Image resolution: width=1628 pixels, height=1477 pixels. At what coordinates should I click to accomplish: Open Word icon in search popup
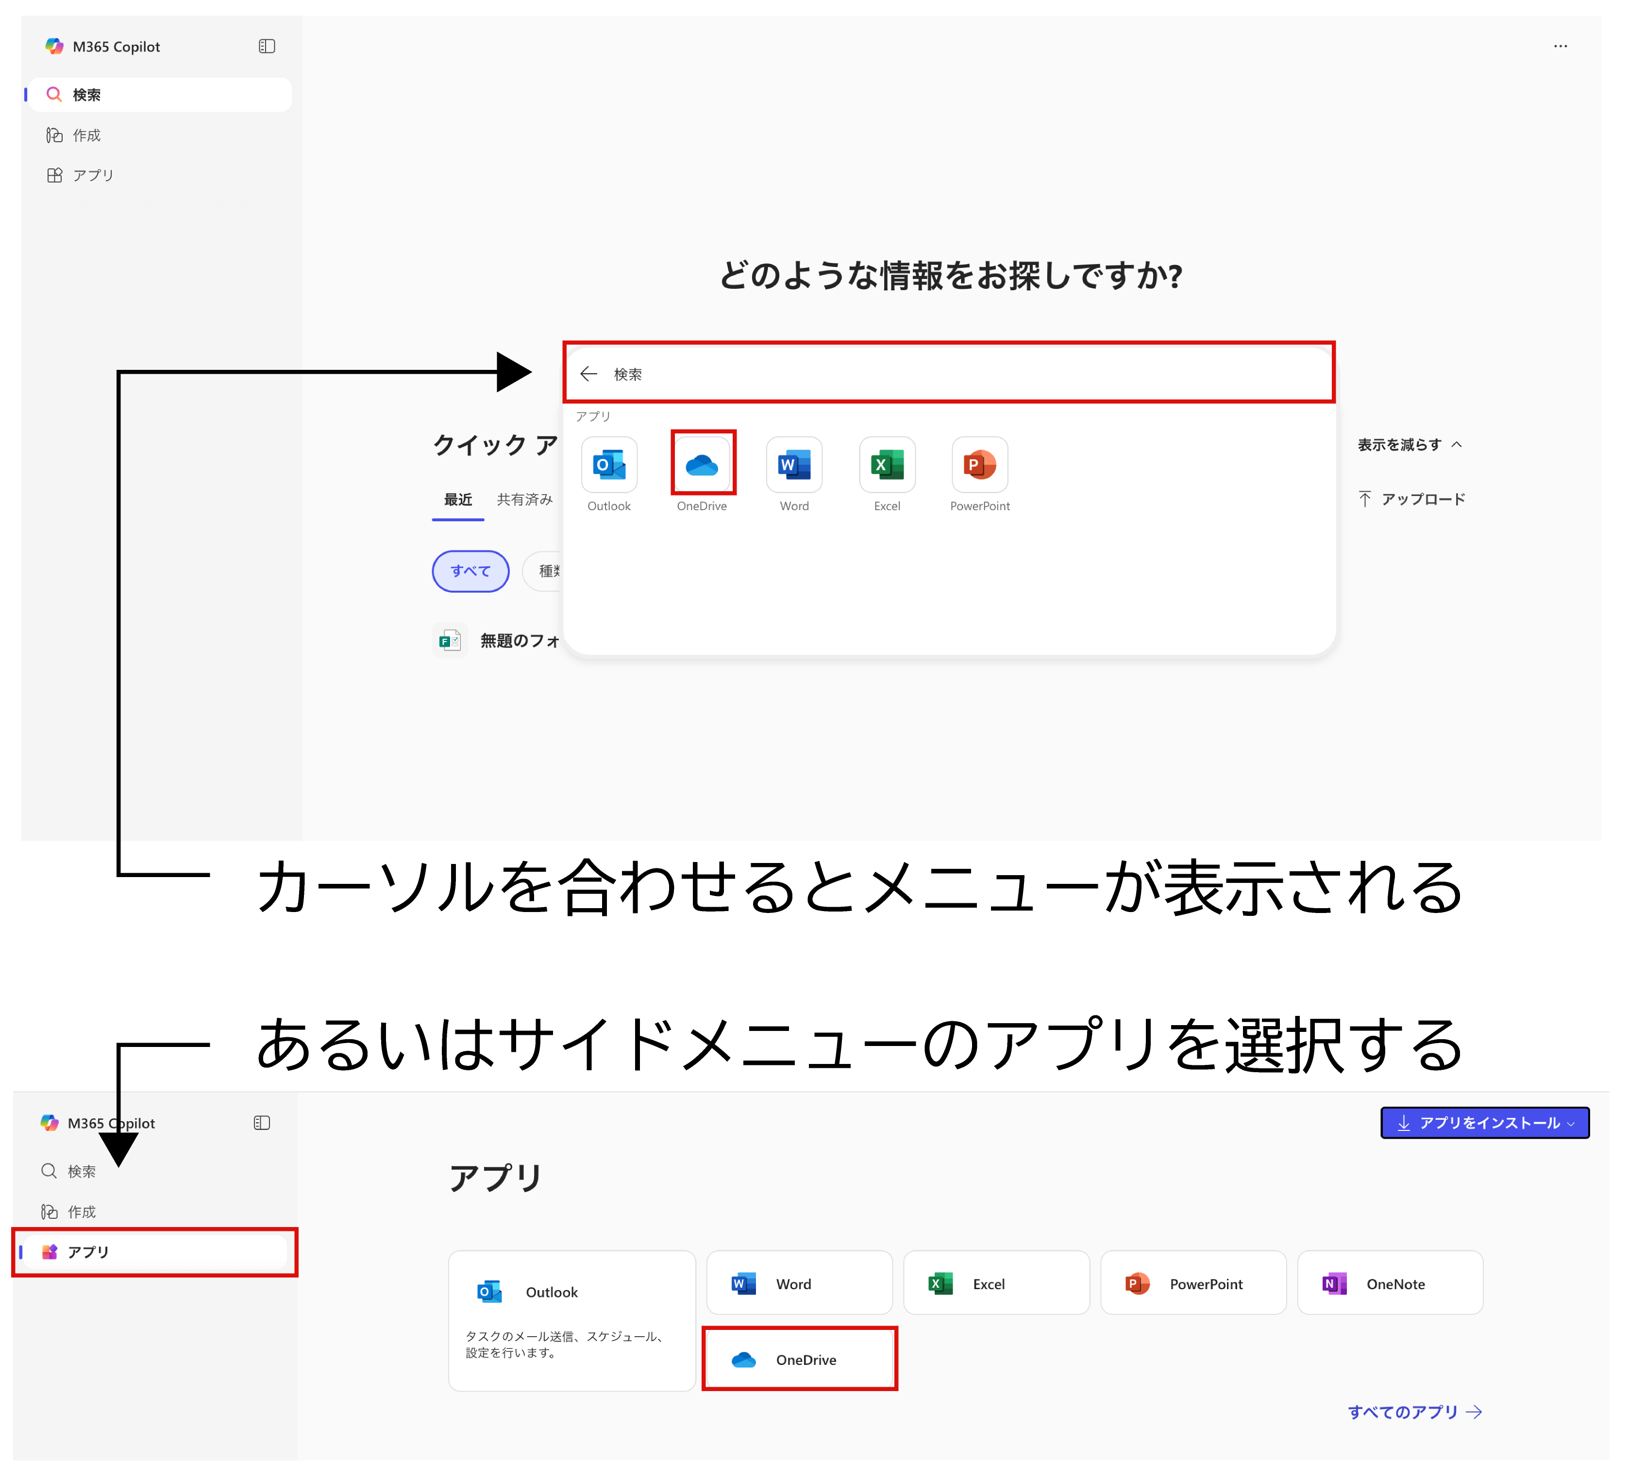(794, 465)
